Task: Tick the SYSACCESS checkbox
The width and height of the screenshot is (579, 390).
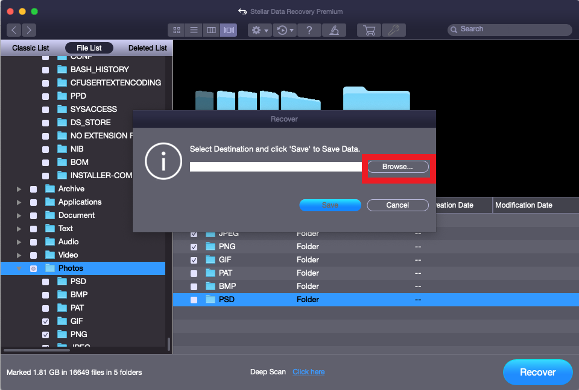Action: pyautogui.click(x=46, y=110)
